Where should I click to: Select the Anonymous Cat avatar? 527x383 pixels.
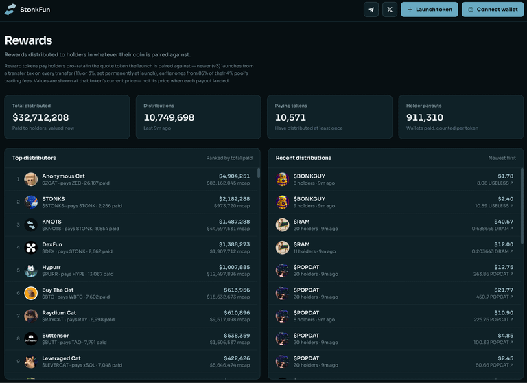31,179
